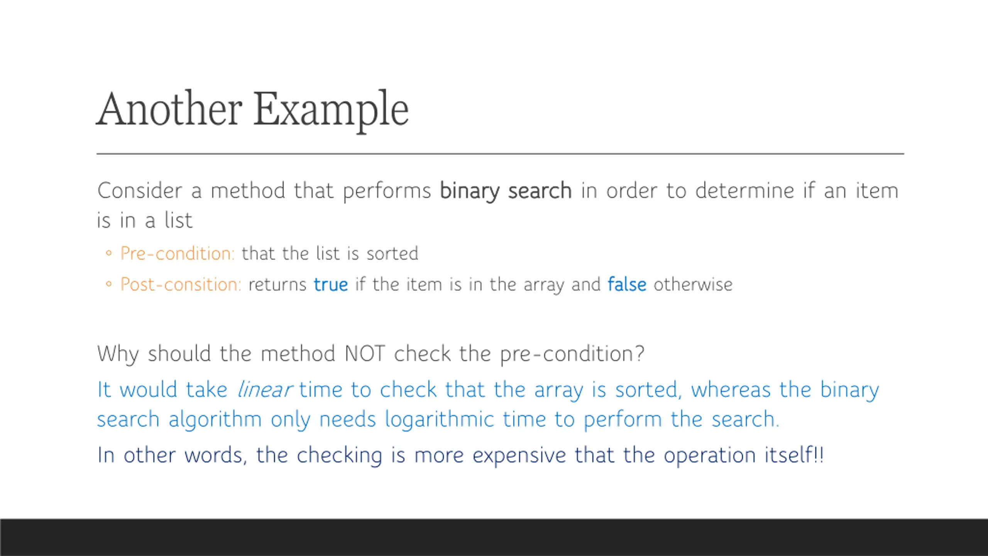Click the orange 'Post-consition:' label

181,285
